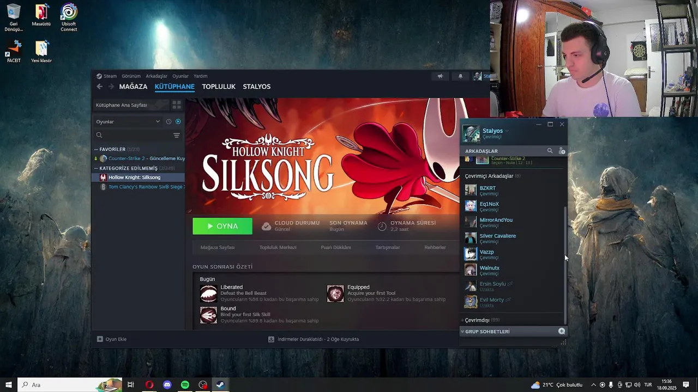Launch Ubisoft Connect from the desktop
The image size is (698, 392).
69,18
